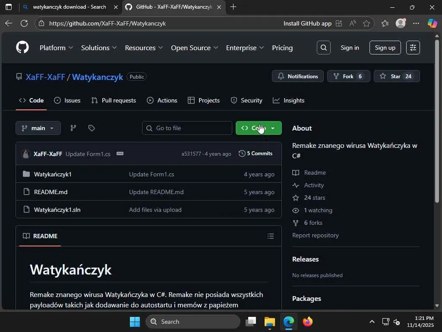Fork the repository button

[x=348, y=76]
